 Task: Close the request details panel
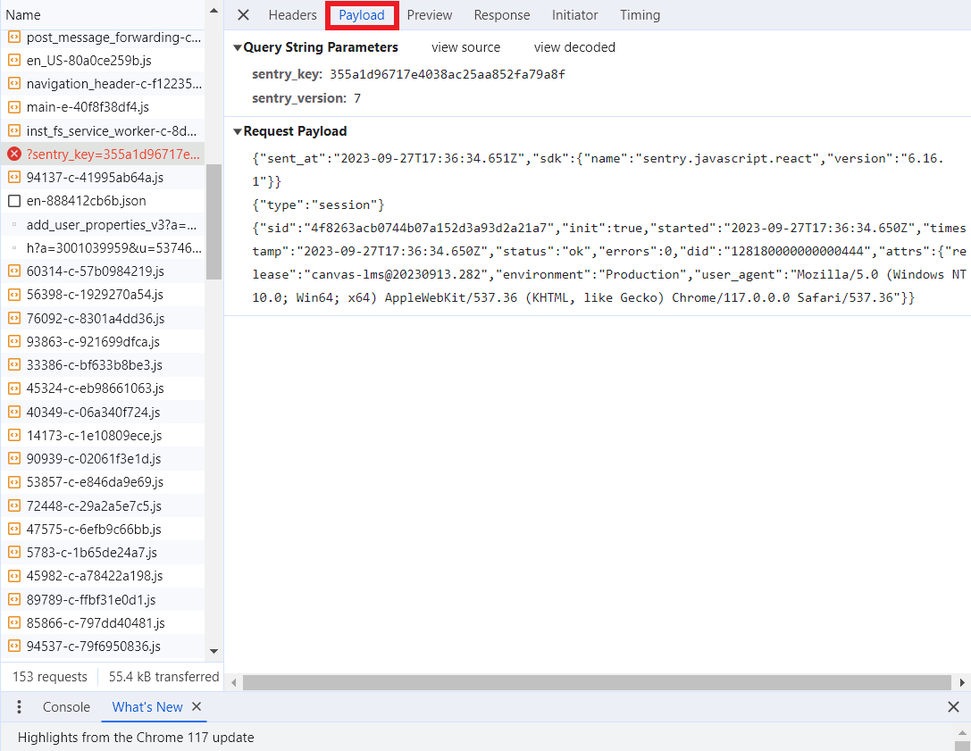(x=243, y=14)
